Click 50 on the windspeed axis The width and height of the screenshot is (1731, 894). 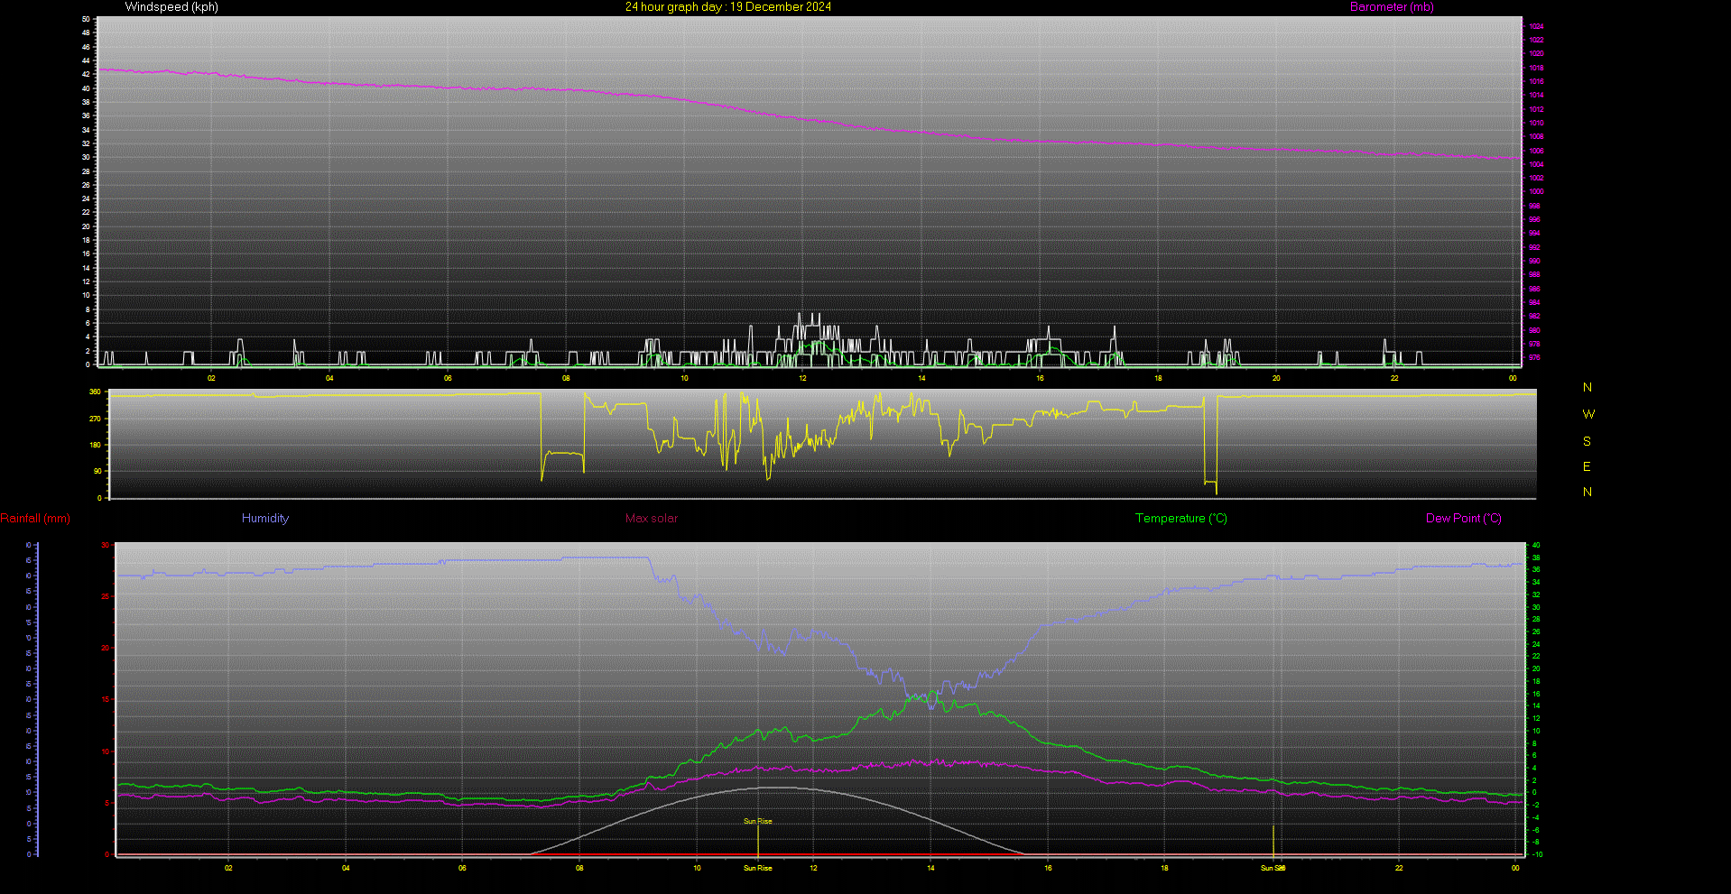[x=86, y=19]
